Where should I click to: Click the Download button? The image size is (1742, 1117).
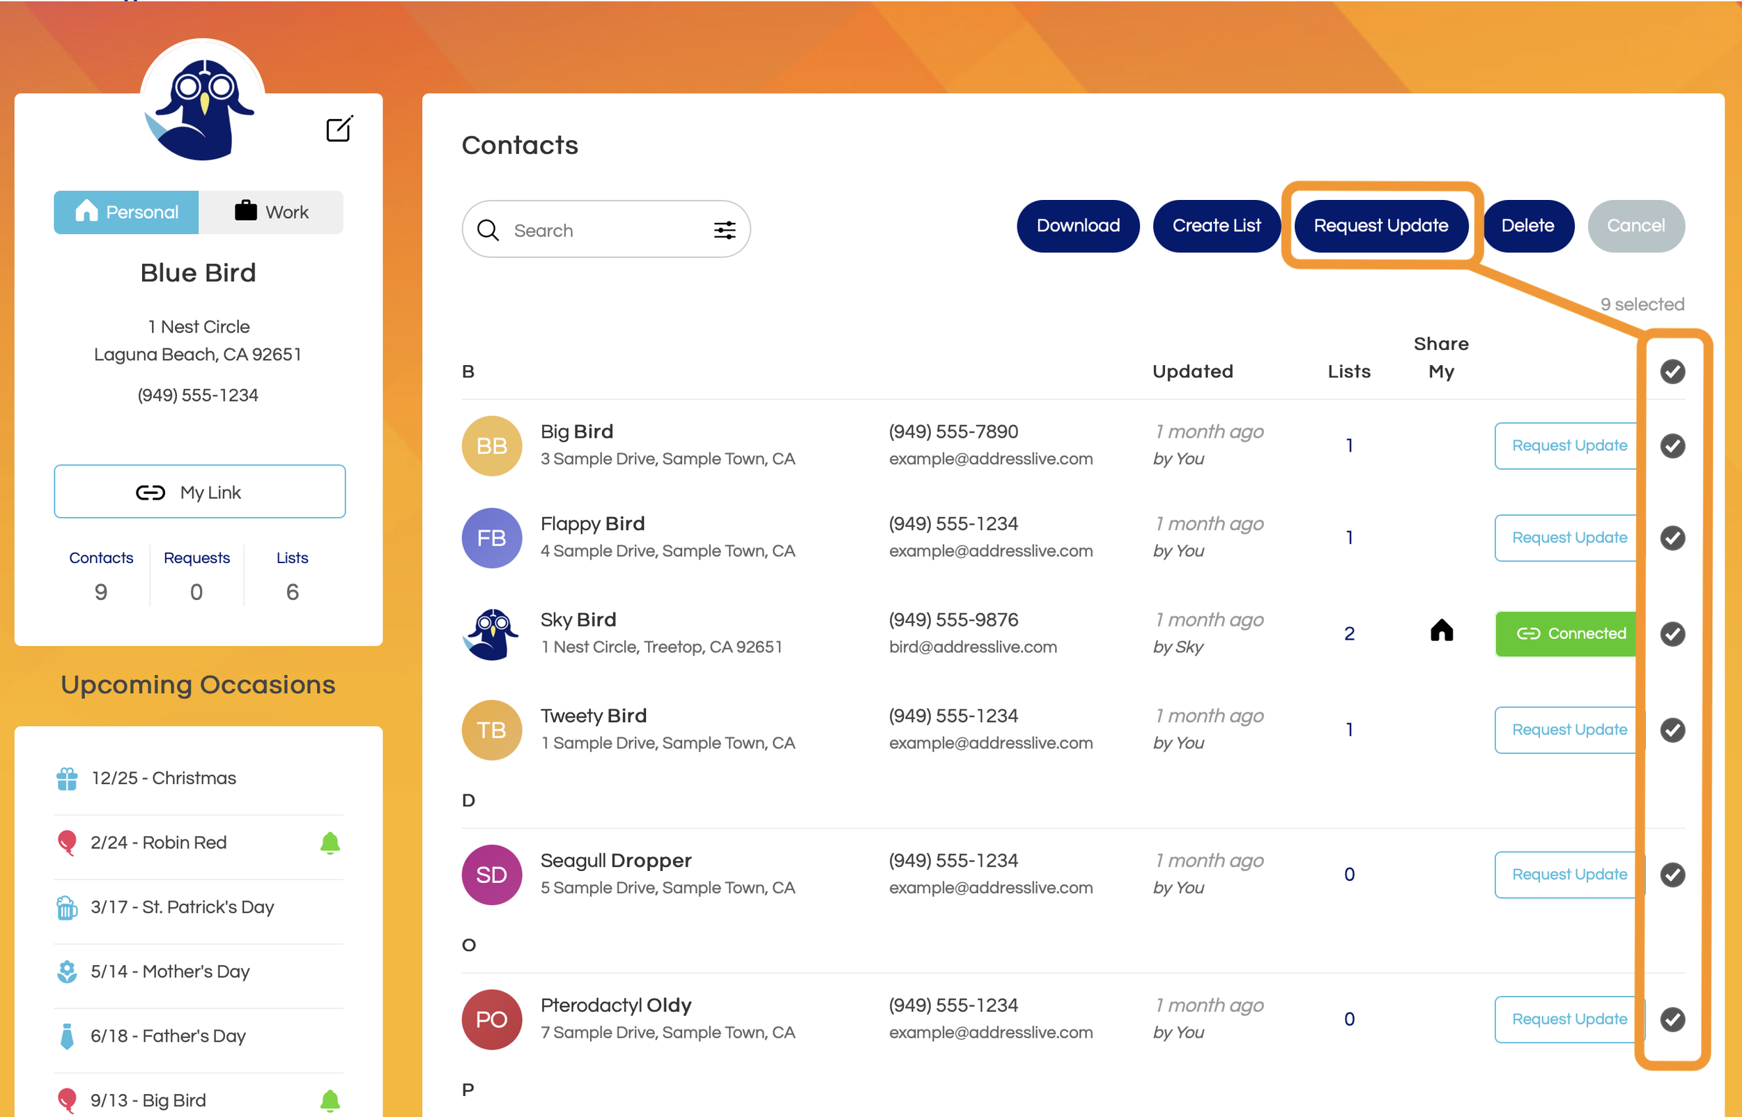pyautogui.click(x=1077, y=226)
